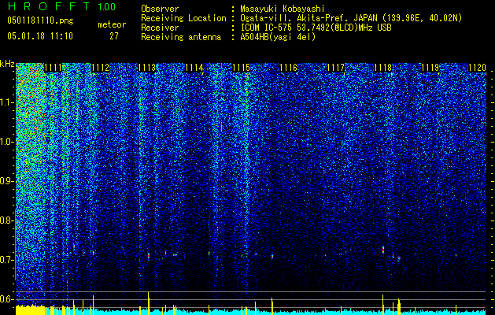Click the Observer field label
Viewport: 495px width, 315px height.
click(160, 9)
